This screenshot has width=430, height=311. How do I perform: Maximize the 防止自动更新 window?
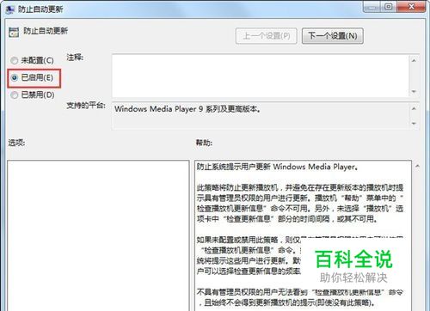[x=389, y=7]
